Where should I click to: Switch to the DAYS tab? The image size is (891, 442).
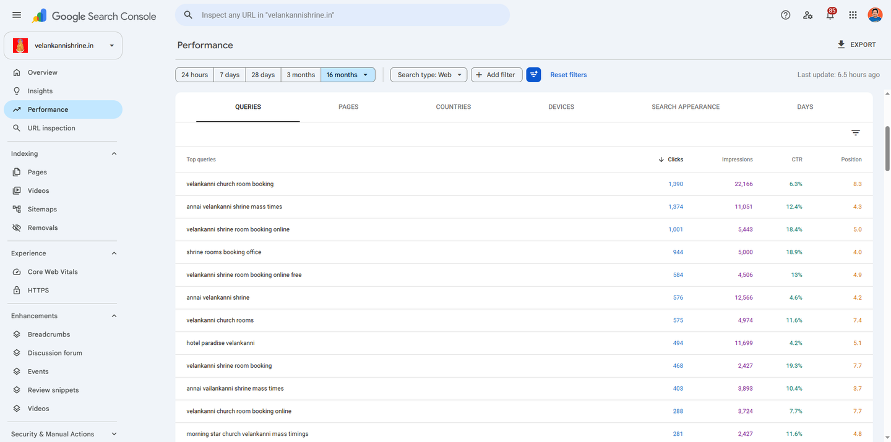coord(805,107)
